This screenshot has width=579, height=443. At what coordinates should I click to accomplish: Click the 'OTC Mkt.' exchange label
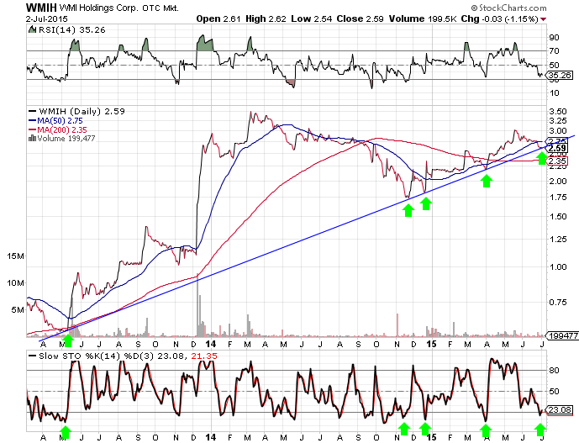pyautogui.click(x=161, y=8)
